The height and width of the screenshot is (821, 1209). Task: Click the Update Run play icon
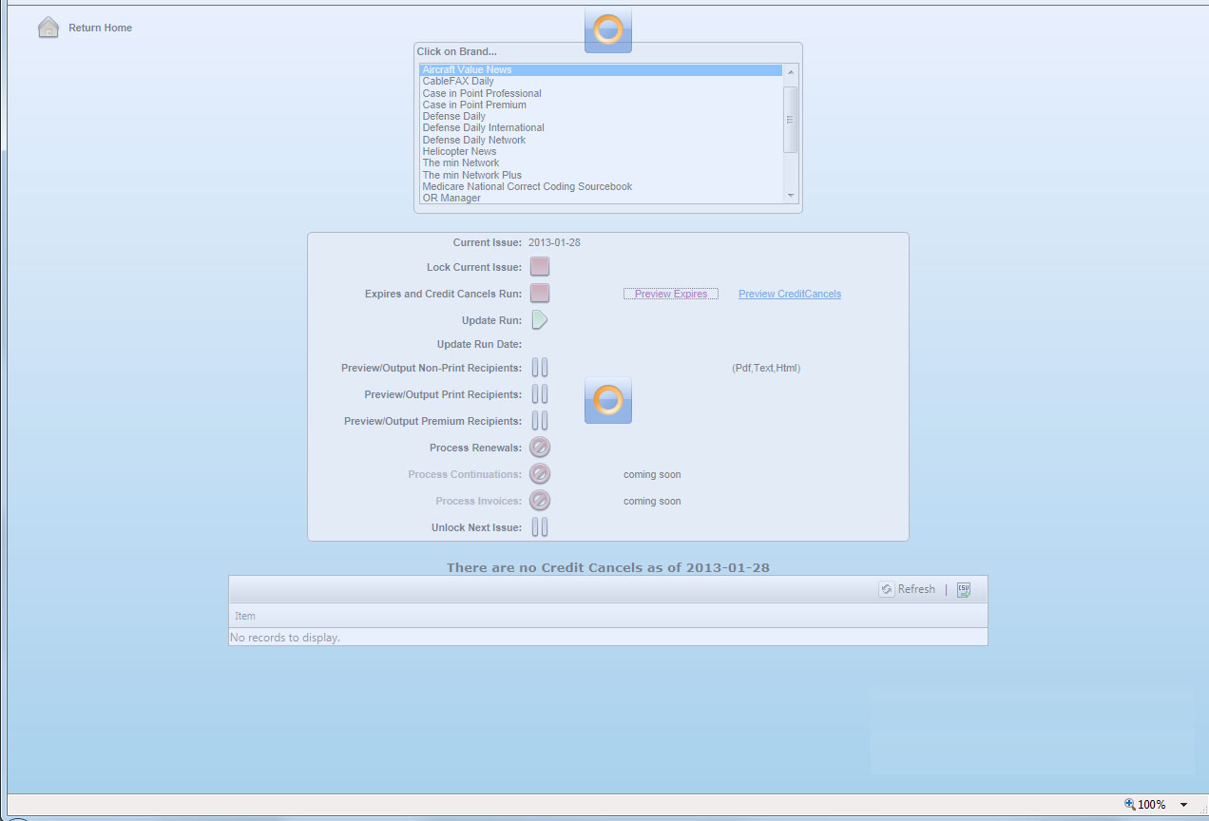[x=540, y=320]
